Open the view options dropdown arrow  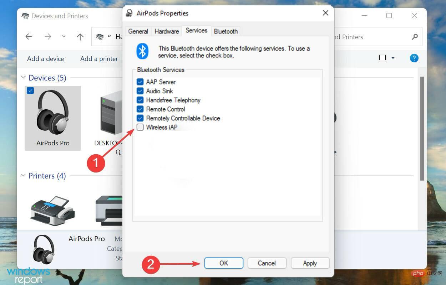click(x=393, y=58)
